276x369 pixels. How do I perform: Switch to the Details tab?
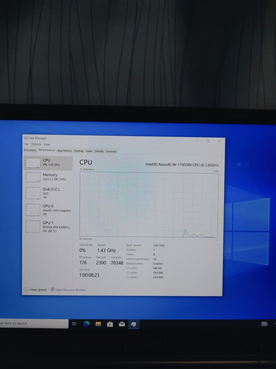point(99,151)
